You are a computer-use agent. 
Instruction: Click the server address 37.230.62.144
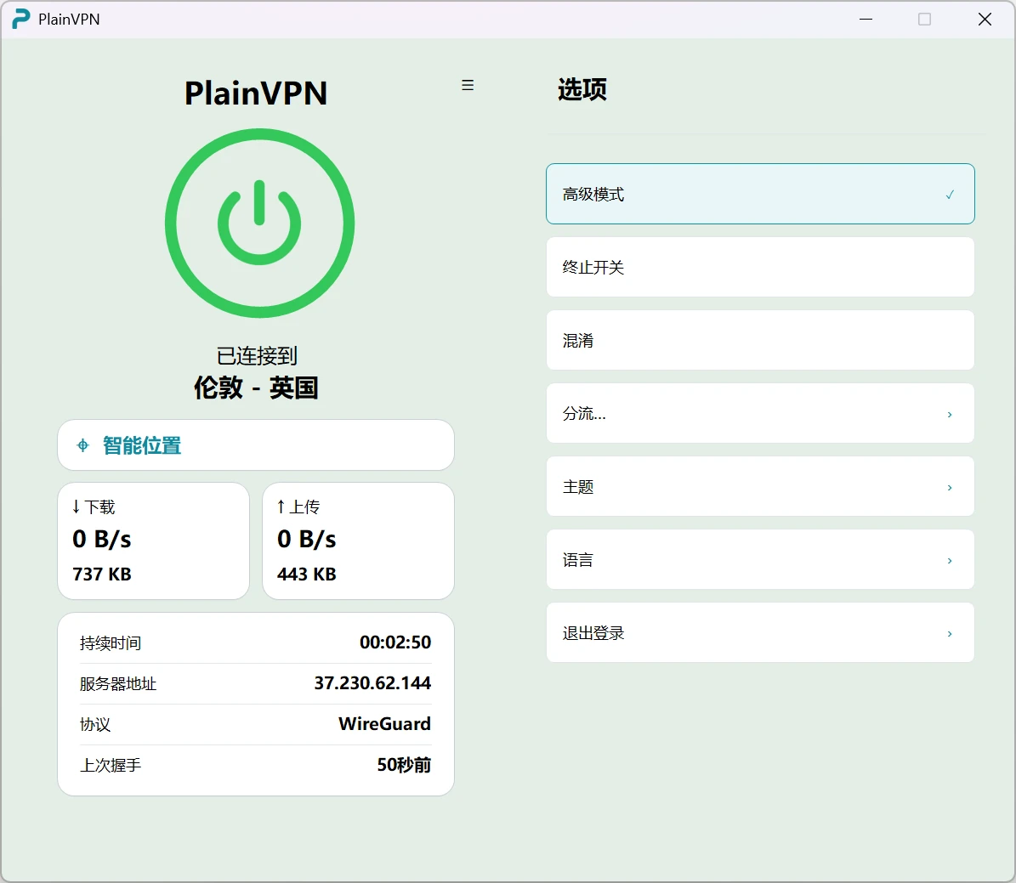372,682
